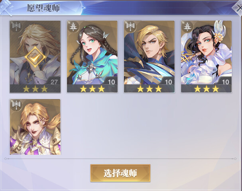Close the 愿望魂师 panel with the X
This screenshot has height=191, width=242.
[238, 8]
